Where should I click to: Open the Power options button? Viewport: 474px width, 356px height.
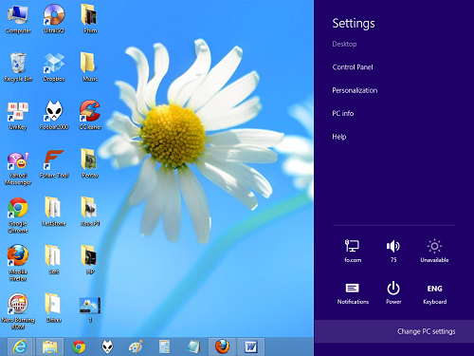(393, 292)
